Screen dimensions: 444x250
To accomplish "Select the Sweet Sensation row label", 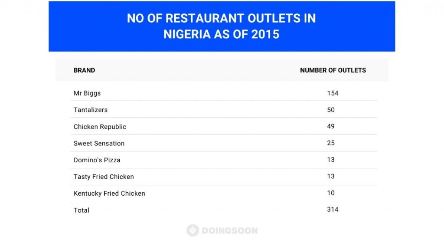I will pos(99,143).
